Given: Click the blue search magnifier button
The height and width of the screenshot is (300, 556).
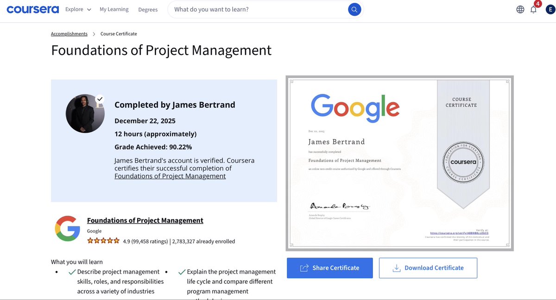Looking at the screenshot, I should [x=354, y=9].
